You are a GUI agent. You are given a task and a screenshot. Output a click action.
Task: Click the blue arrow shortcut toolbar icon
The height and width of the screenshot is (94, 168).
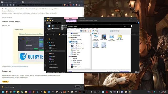click(93, 31)
